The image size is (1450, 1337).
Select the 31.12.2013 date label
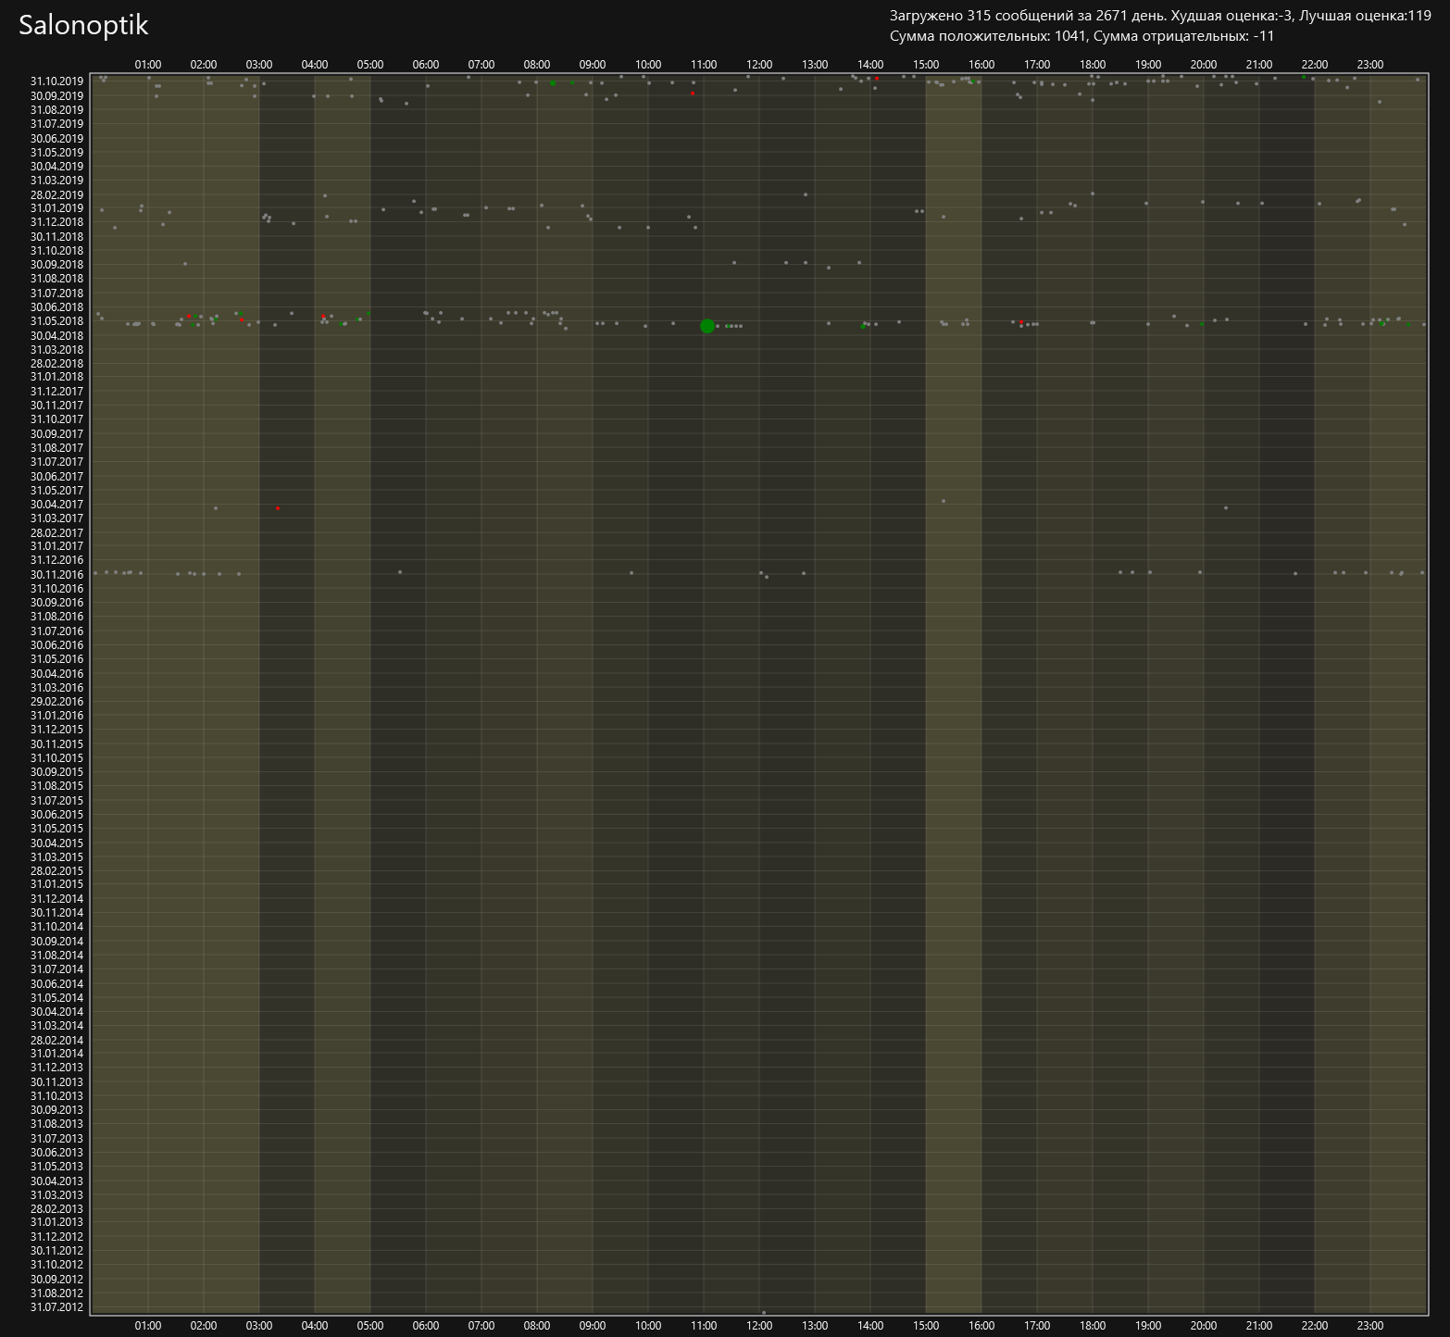[56, 1068]
